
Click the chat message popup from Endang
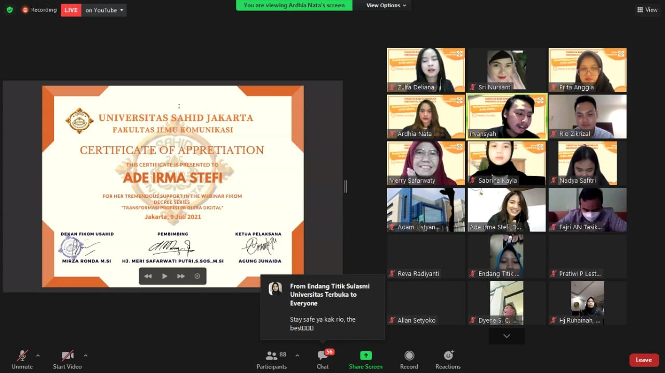[323, 307]
